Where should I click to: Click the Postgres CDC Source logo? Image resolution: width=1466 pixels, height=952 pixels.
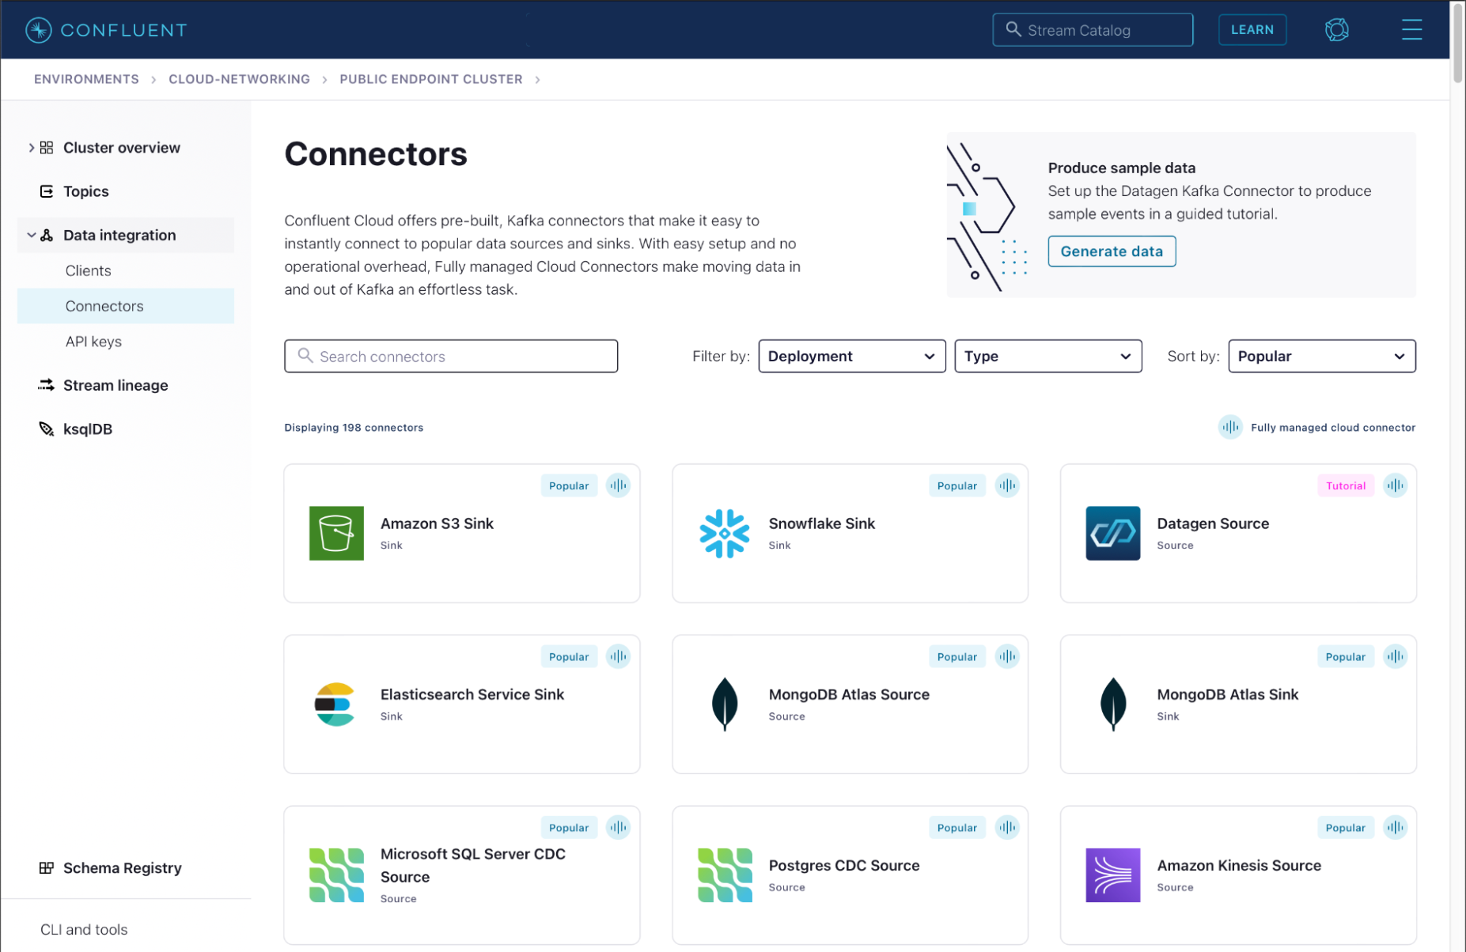725,875
